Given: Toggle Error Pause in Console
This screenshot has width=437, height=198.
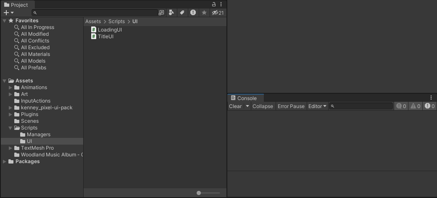Looking at the screenshot, I should 291,106.
